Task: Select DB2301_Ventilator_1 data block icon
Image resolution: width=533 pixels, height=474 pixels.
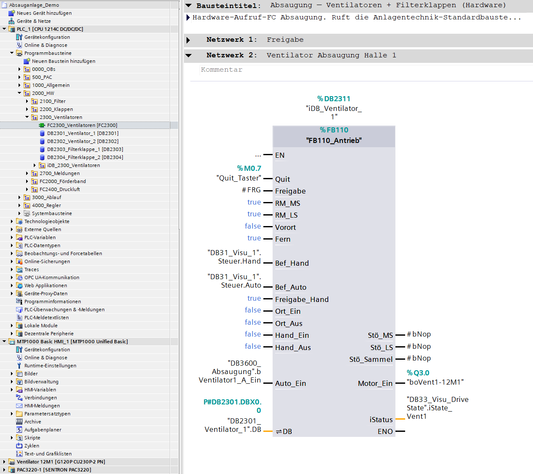Action: click(42, 133)
